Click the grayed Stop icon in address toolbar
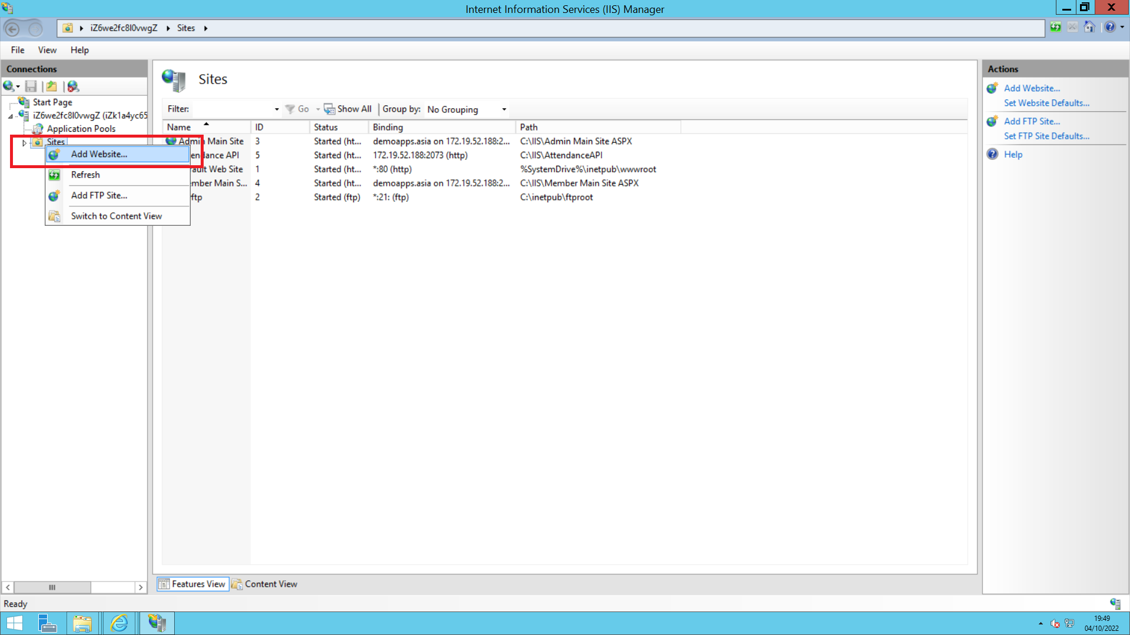The height and width of the screenshot is (635, 1130). pos(1072,27)
